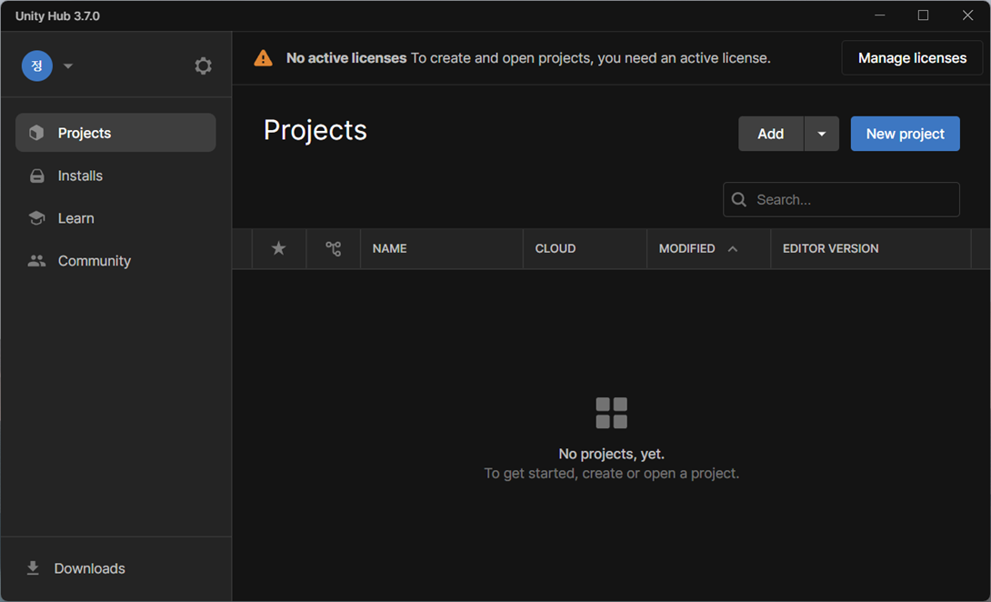The height and width of the screenshot is (602, 991).
Task: Click the search magnifier icon
Action: [739, 200]
